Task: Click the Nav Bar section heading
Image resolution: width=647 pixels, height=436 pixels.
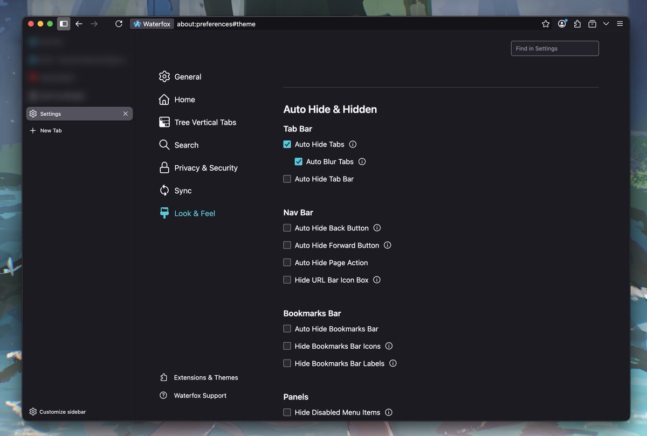Action: tap(298, 213)
